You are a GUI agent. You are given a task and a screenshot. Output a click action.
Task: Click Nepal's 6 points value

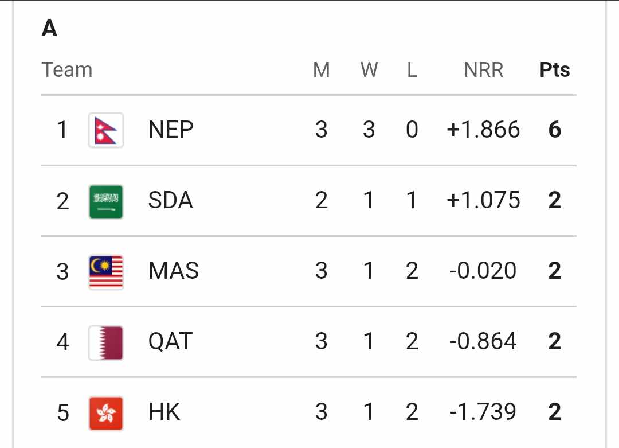click(x=555, y=130)
